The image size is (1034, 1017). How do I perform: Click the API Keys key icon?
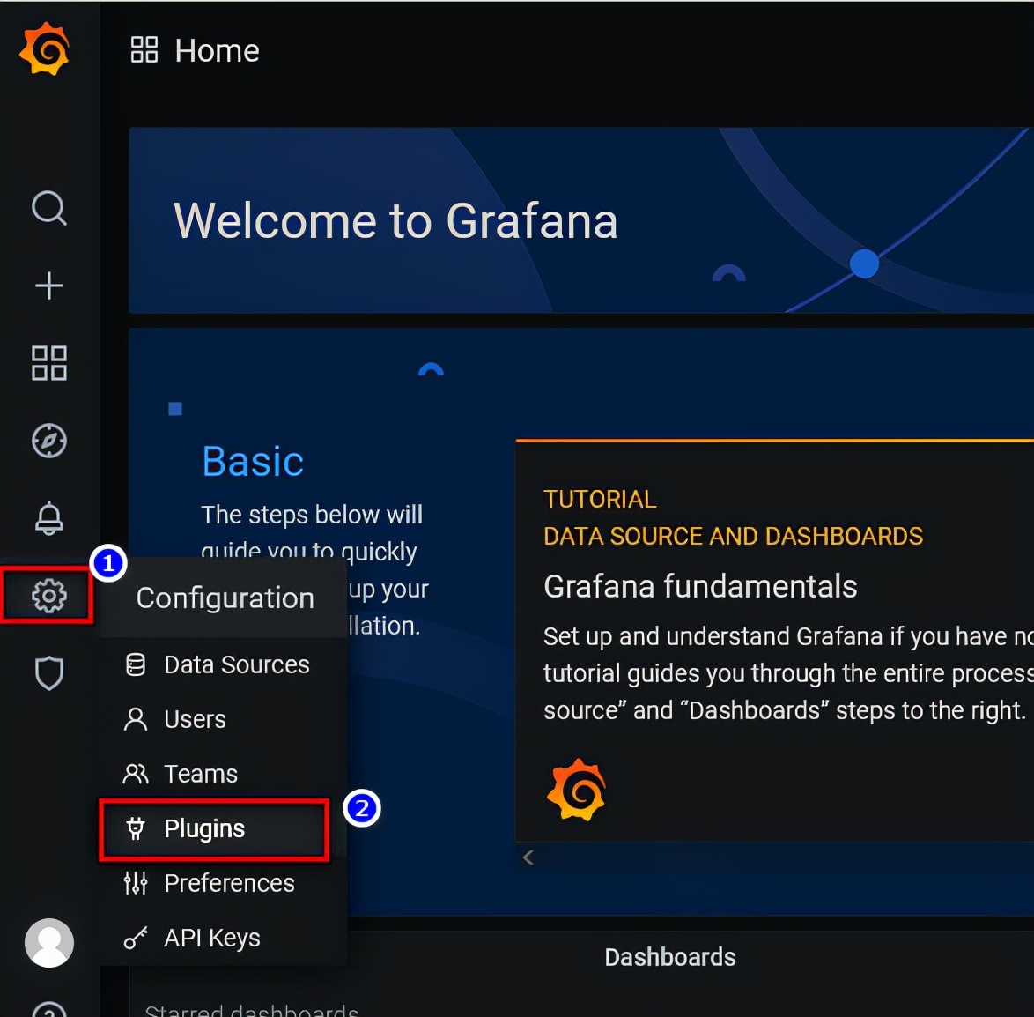coord(135,938)
